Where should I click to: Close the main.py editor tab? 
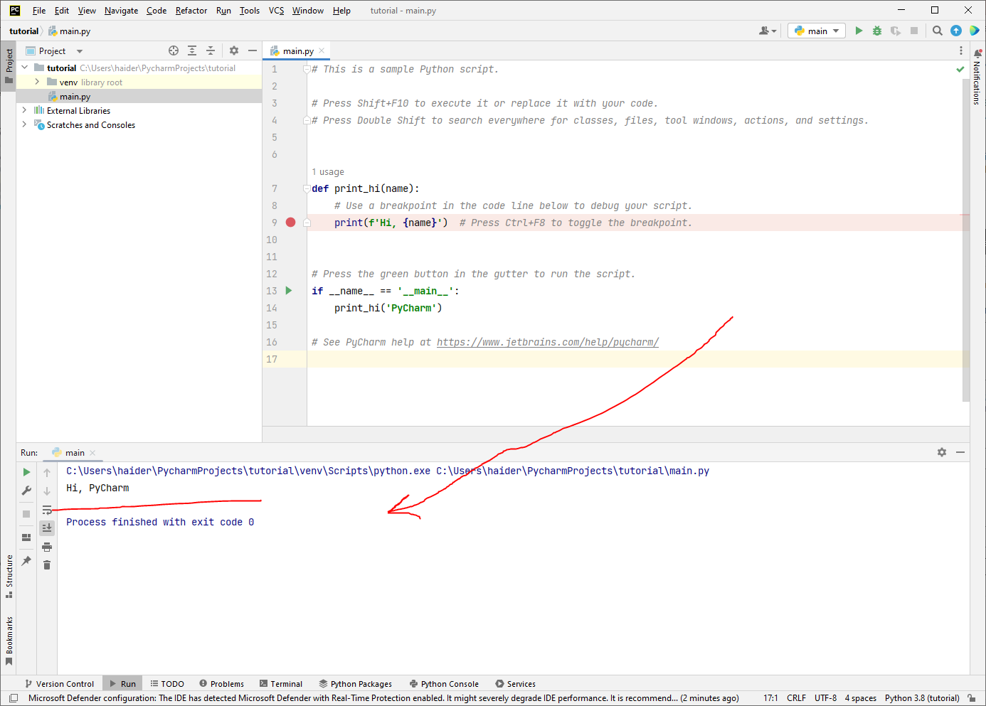(x=322, y=50)
